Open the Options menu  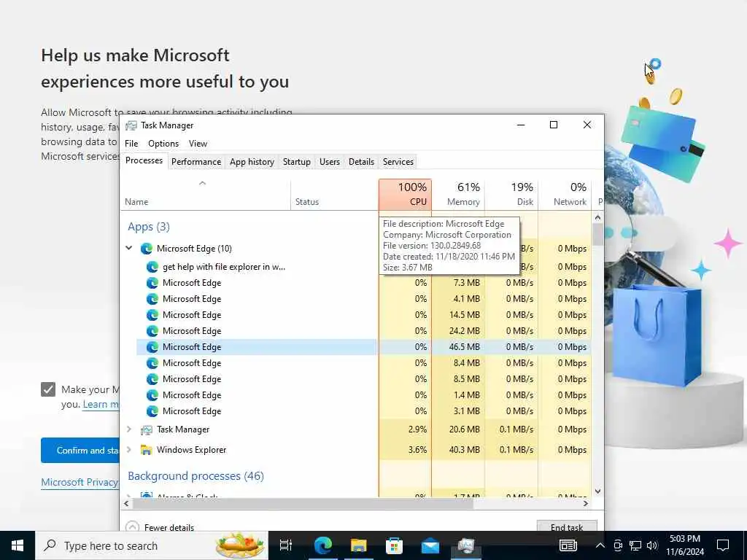pos(163,144)
